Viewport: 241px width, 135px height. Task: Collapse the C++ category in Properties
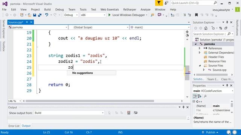[x=194, y=101]
